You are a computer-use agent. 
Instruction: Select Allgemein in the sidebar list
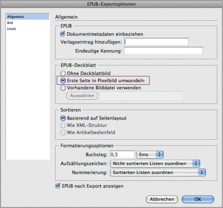[x=27, y=17]
